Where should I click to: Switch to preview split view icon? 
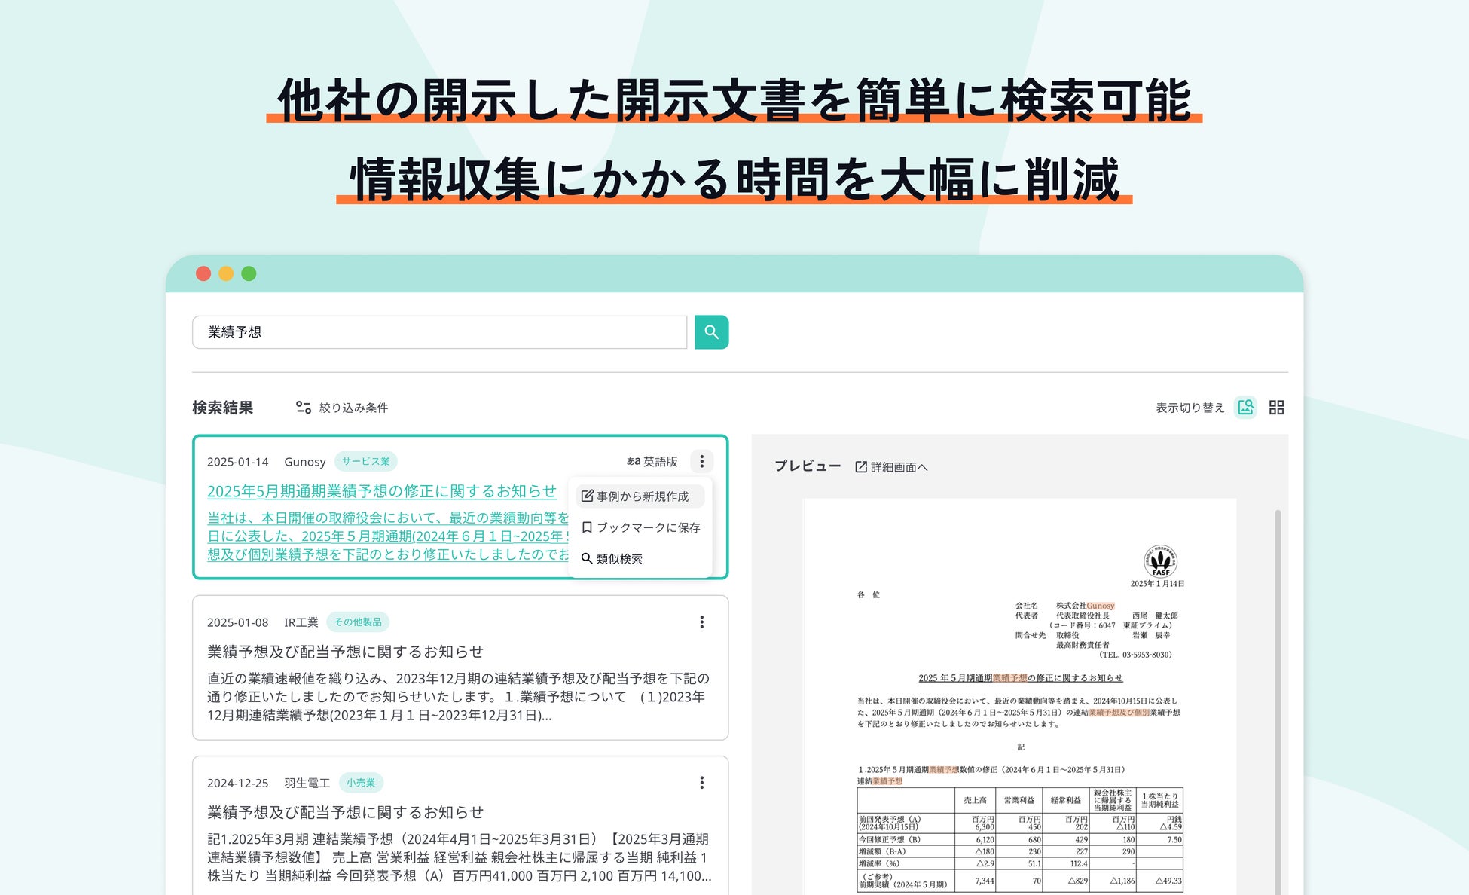pyautogui.click(x=1245, y=408)
